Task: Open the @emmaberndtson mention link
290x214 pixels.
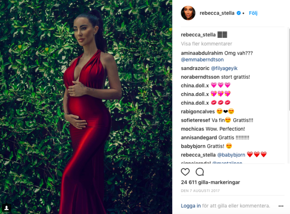Action: (x=202, y=60)
